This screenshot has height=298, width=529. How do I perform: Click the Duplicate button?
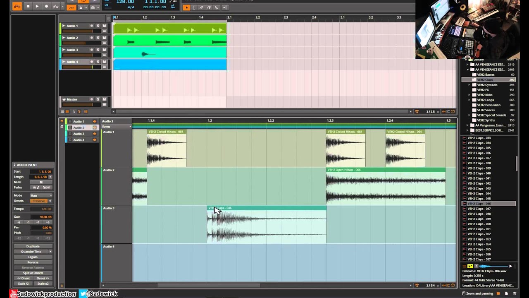pos(33,246)
